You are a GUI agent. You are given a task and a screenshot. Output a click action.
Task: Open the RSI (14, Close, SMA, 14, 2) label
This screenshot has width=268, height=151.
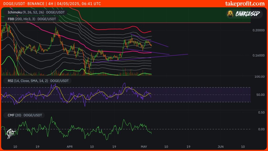pos(36,81)
